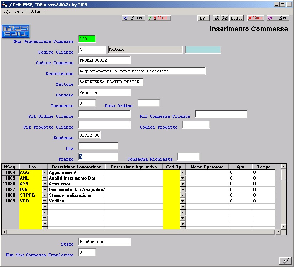
Task: Click the 'Tempo' column header
Action: click(x=264, y=167)
